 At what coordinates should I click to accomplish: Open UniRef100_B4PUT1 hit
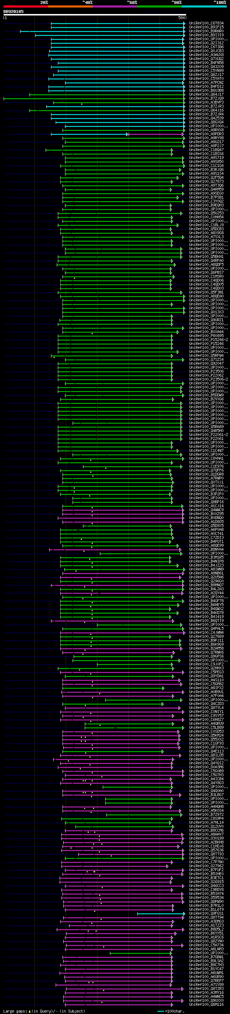tap(206, 541)
